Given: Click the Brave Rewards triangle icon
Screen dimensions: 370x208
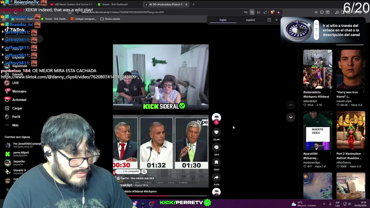Looking at the screenshot, I should (x=278, y=12).
